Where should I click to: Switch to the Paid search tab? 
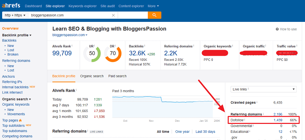click(x=117, y=76)
